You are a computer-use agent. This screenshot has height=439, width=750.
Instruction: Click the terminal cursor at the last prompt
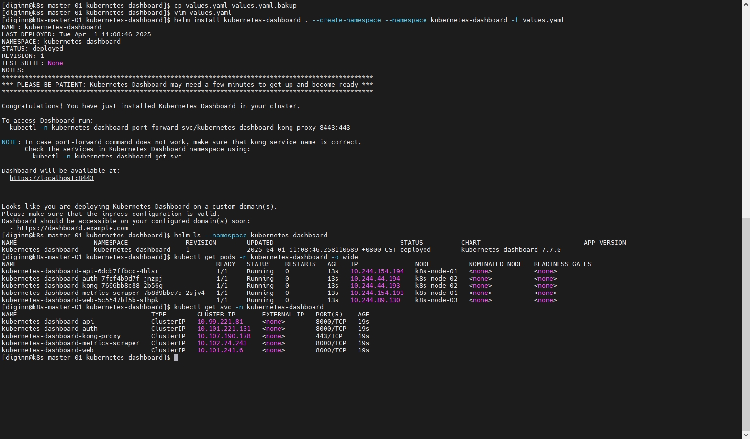[176, 358]
